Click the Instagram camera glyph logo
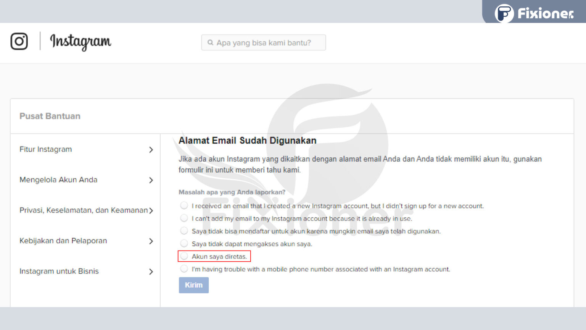 point(19,42)
